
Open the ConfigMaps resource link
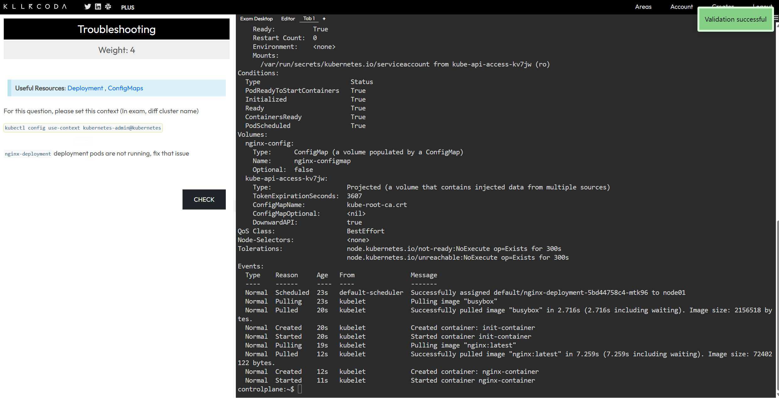(125, 88)
